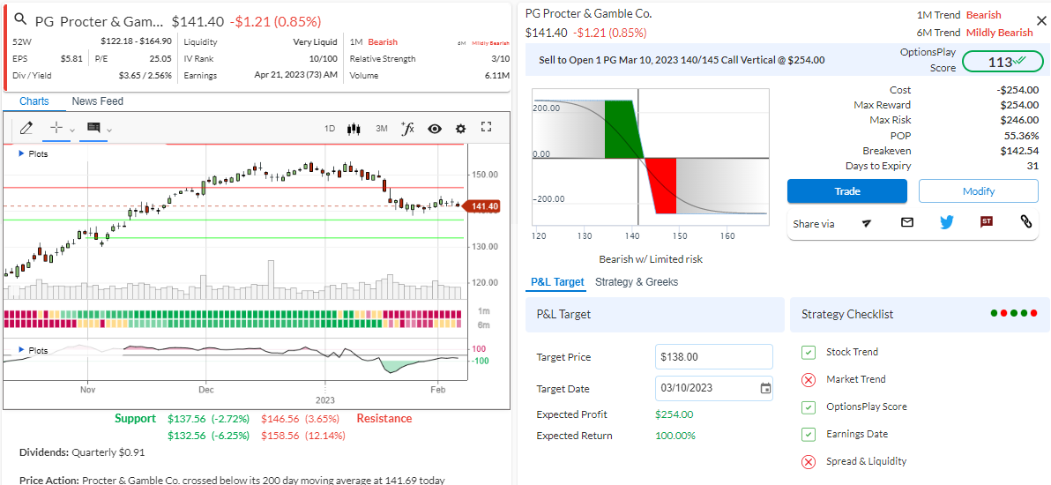Viewport: 1051px width, 485px height.
Task: Copy the share link chain icon
Action: (1025, 222)
